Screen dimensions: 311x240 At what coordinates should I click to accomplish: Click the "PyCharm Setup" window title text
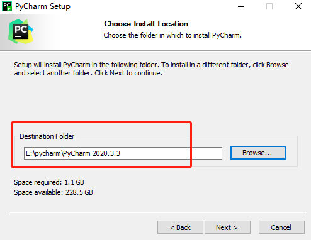43,6
